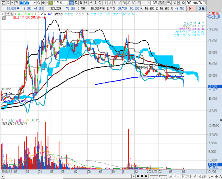
Task: Select yearly '년' chart period
Action: 86,3
